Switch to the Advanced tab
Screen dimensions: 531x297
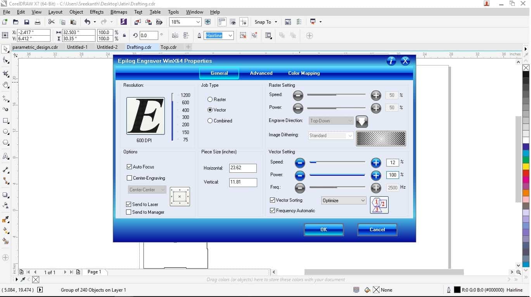click(x=261, y=73)
